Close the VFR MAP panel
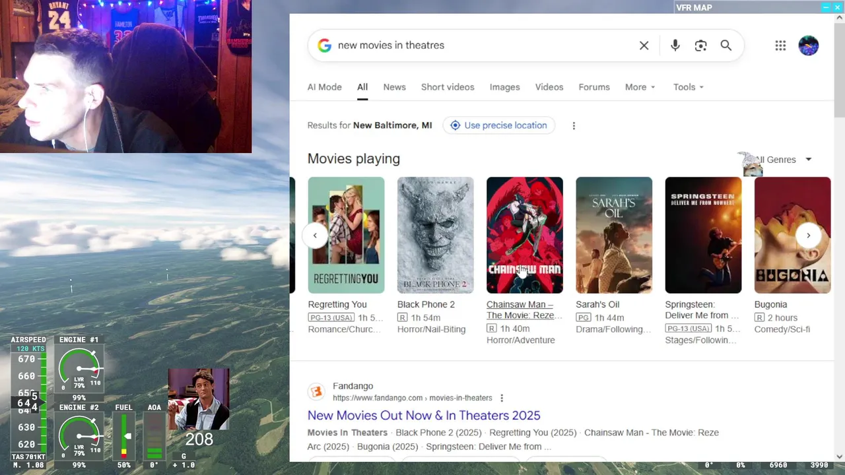The height and width of the screenshot is (475, 845). click(x=837, y=7)
